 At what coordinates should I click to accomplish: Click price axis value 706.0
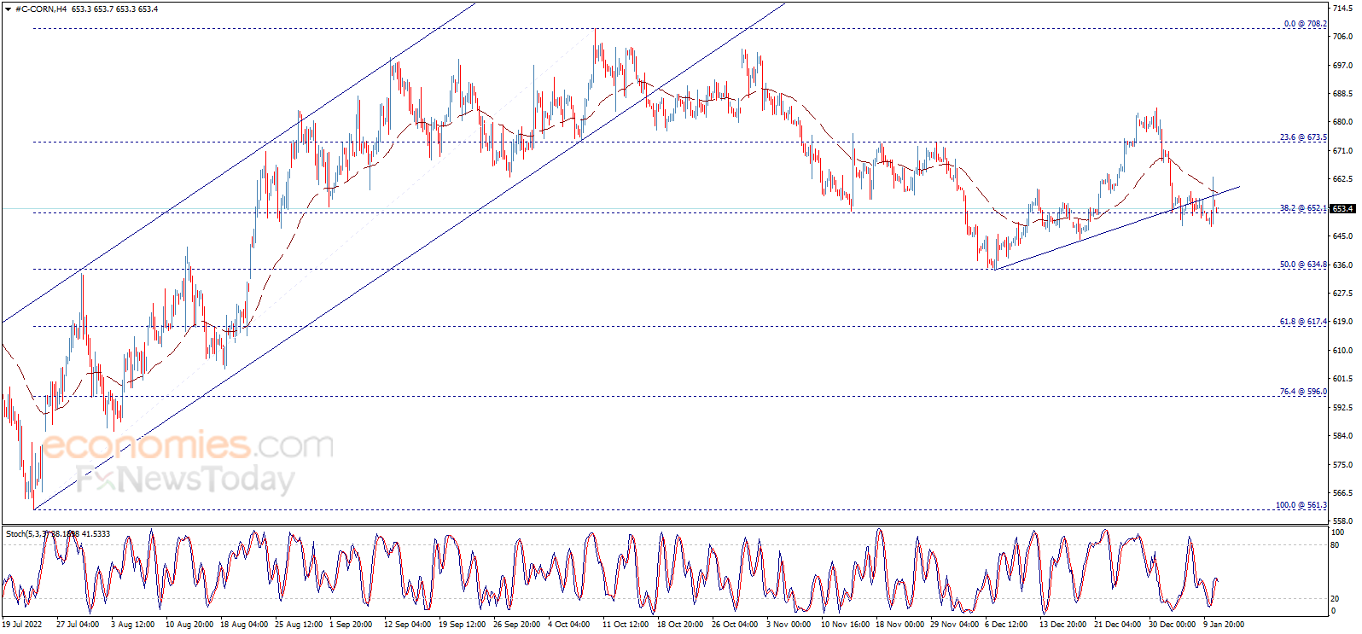tap(1342, 37)
